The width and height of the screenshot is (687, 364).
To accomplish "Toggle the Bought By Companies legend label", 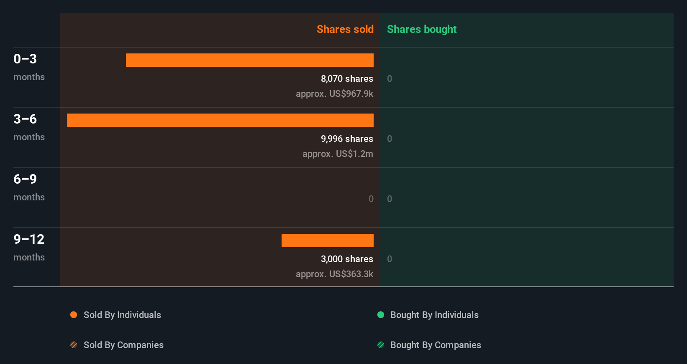I will tap(436, 345).
